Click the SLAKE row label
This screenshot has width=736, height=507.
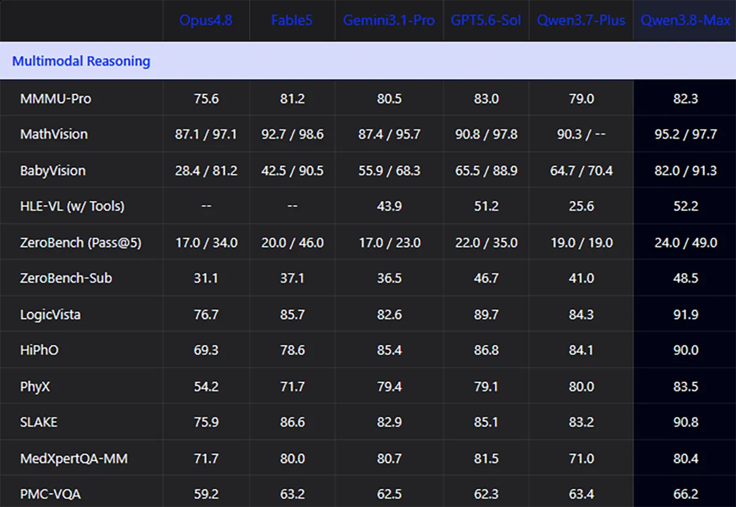39,422
